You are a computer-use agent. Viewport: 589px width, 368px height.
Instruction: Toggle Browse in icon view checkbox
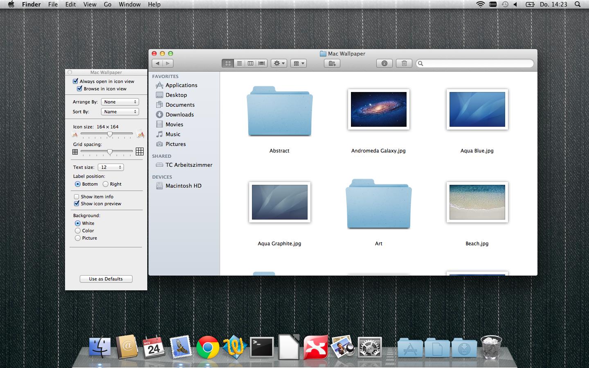click(79, 89)
